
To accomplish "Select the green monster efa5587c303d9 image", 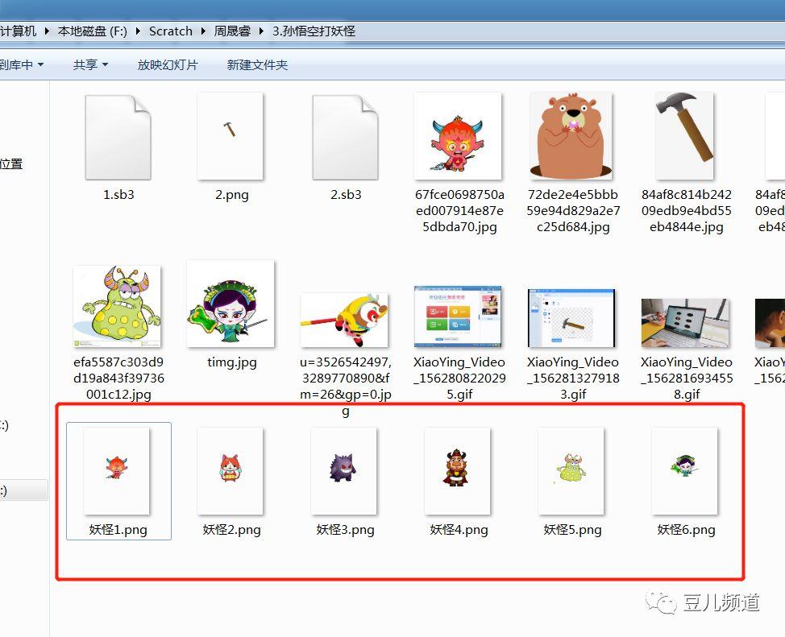I will point(117,306).
